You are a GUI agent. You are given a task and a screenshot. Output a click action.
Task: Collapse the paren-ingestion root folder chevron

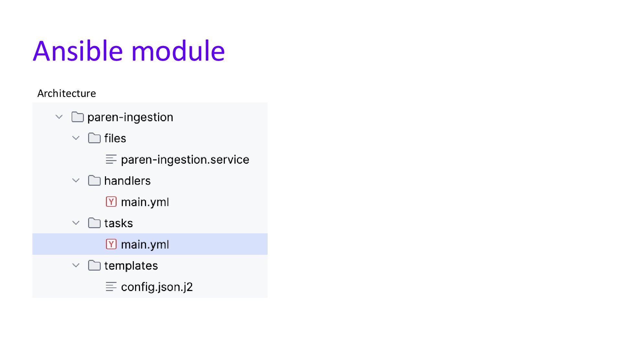pyautogui.click(x=59, y=117)
